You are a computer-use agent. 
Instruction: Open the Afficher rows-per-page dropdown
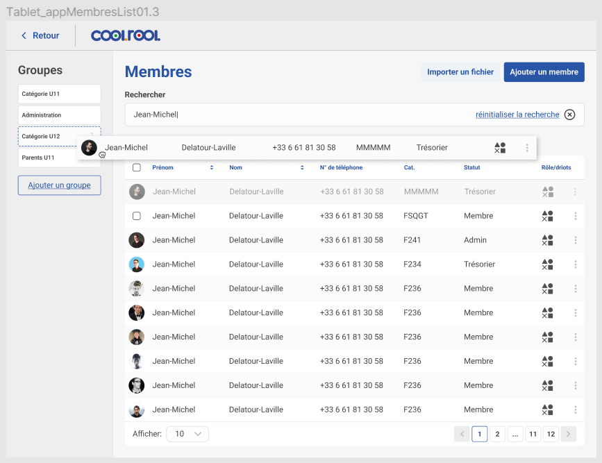pos(187,433)
